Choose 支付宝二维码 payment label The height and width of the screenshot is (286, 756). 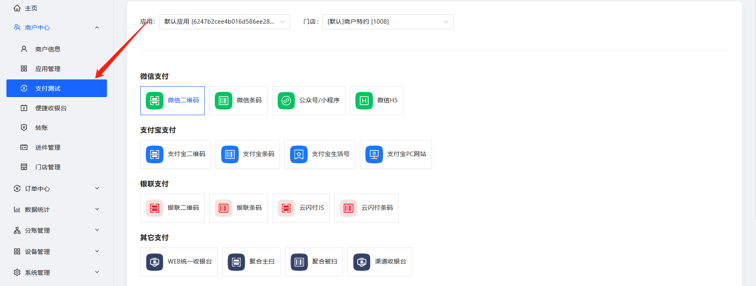pos(186,154)
